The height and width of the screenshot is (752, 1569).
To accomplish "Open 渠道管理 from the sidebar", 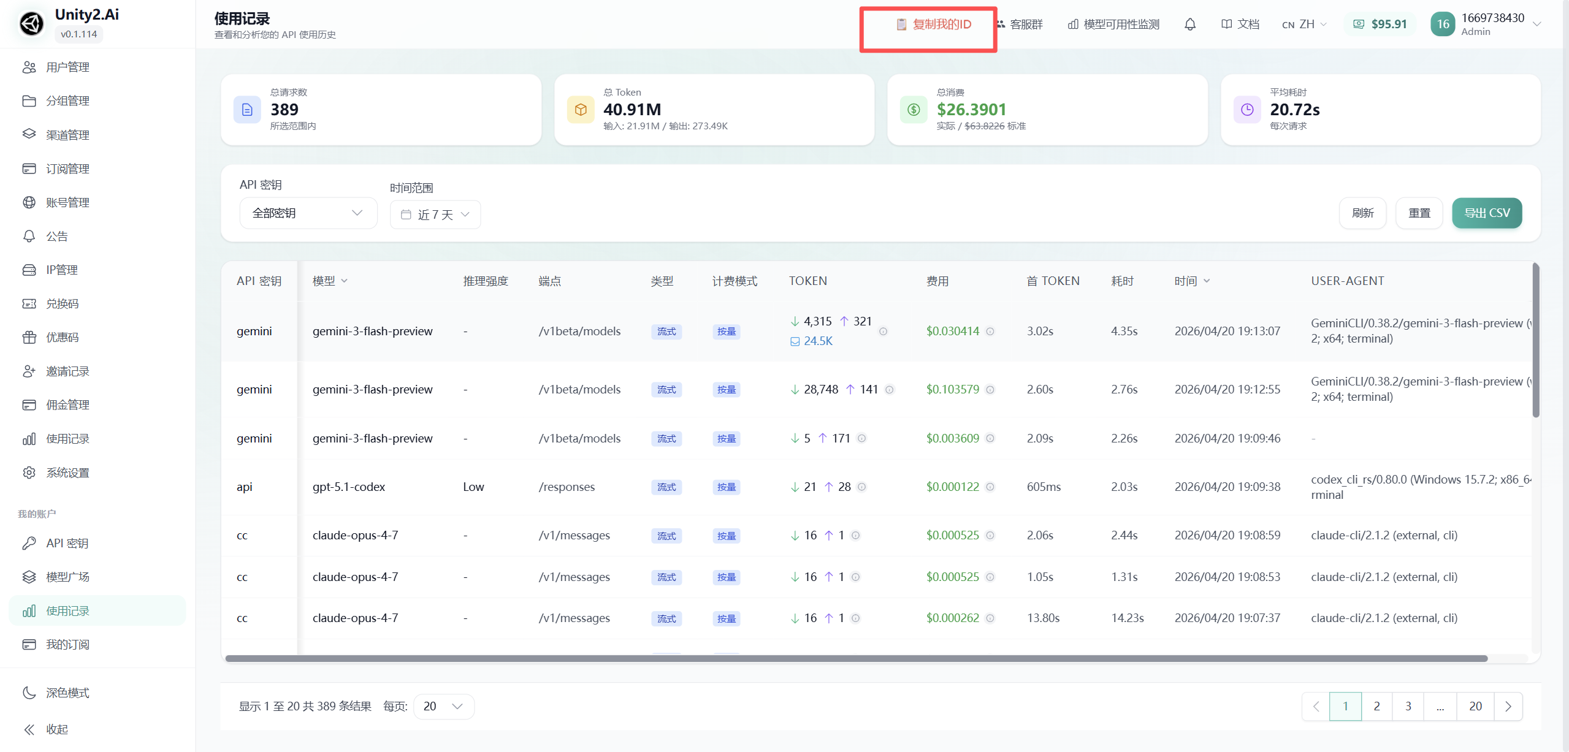I will point(67,135).
